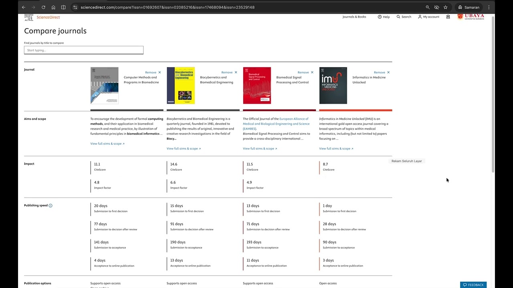Select the 'Compare journals' heading
The height and width of the screenshot is (288, 513).
coord(55,31)
